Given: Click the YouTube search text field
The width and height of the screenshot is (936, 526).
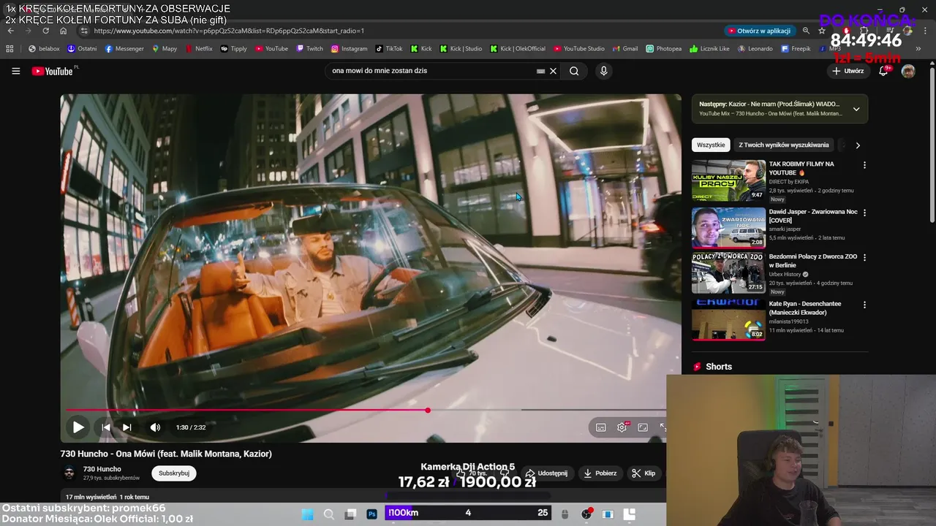Looking at the screenshot, I should (x=431, y=71).
